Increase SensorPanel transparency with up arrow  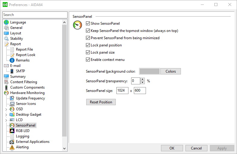(x=143, y=79)
